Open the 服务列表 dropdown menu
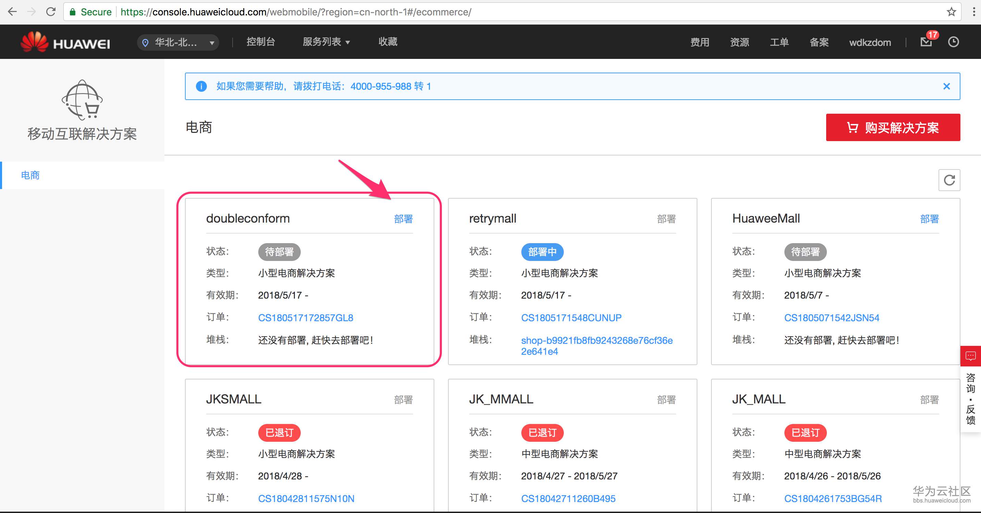 pyautogui.click(x=326, y=42)
